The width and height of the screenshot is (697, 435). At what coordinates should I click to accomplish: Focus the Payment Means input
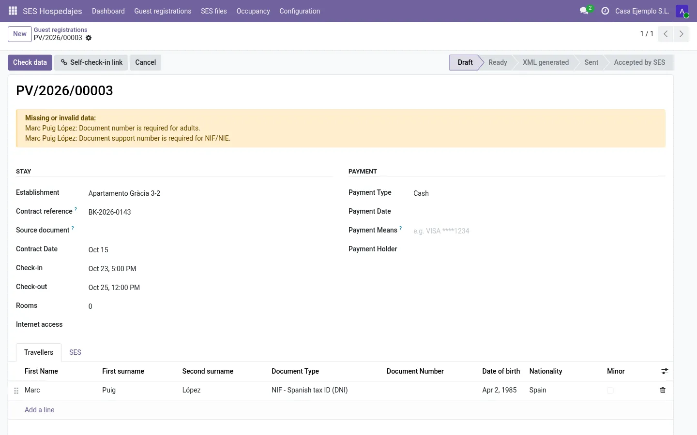click(x=539, y=231)
